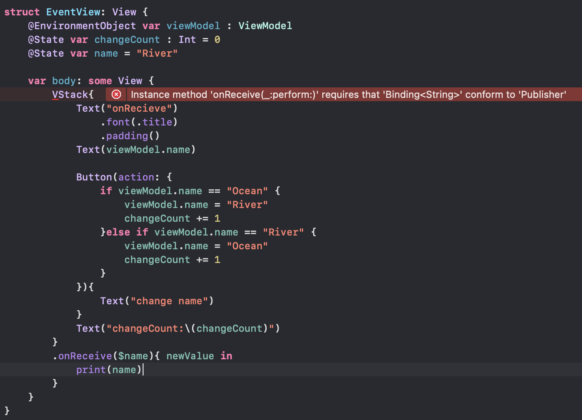Click '$name' inside the onReceive call
This screenshot has height=420, width=582.
pos(133,356)
